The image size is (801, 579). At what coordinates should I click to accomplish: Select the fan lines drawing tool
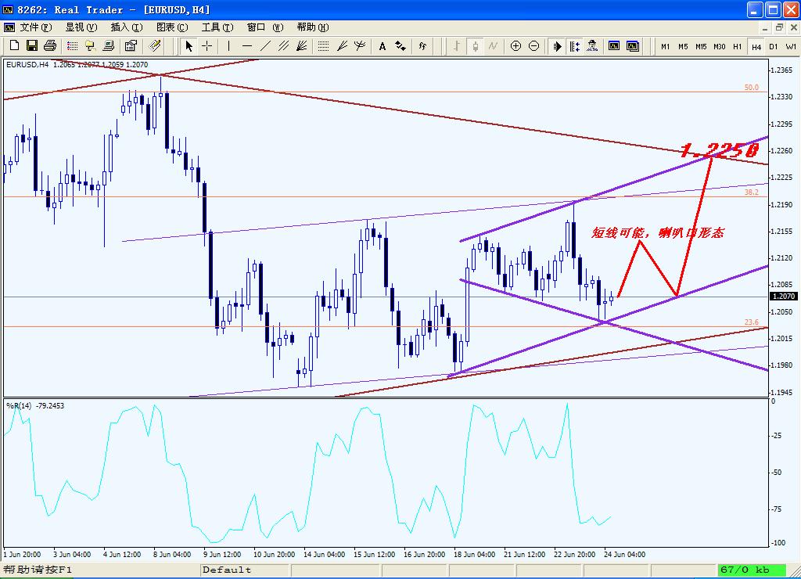(x=301, y=46)
